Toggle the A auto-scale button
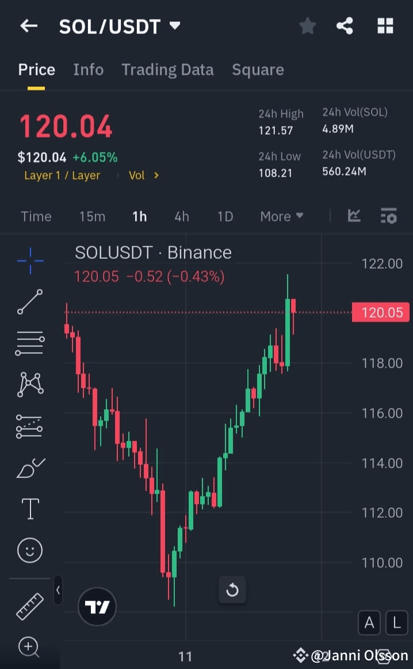Screen dimensions: 413x669 point(369,622)
